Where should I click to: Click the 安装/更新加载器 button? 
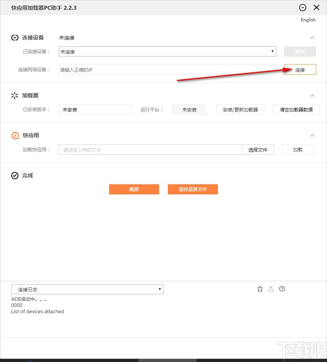tap(240, 110)
